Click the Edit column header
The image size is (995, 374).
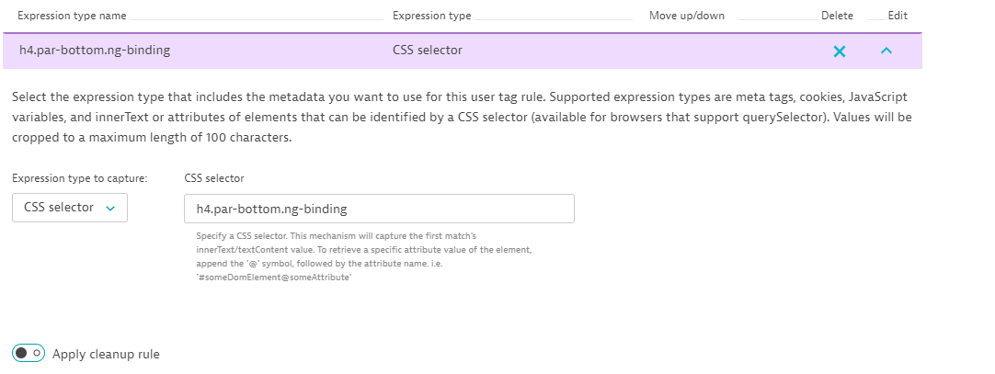pyautogui.click(x=898, y=16)
